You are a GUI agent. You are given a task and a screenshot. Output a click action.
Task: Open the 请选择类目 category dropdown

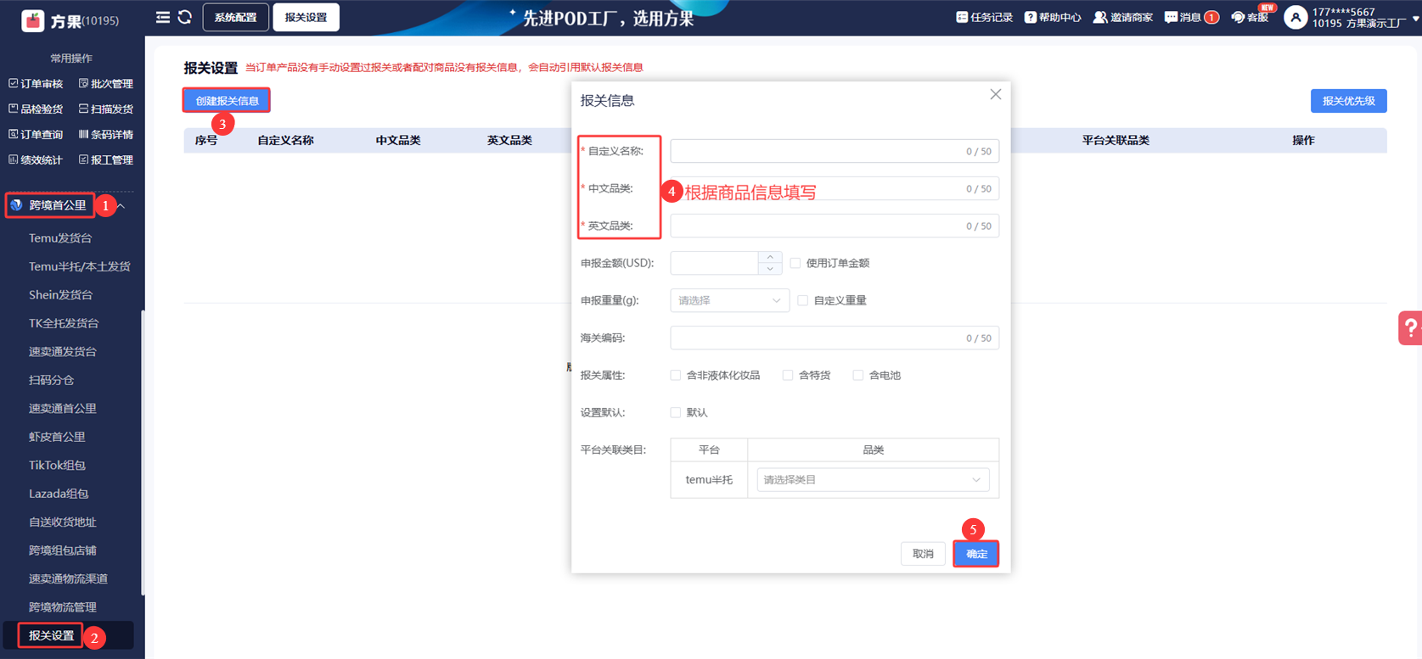(873, 480)
